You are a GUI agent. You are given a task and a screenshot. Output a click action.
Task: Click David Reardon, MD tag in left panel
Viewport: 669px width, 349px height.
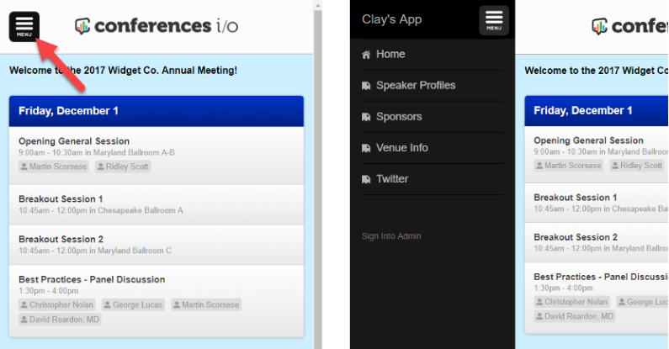[x=60, y=320]
